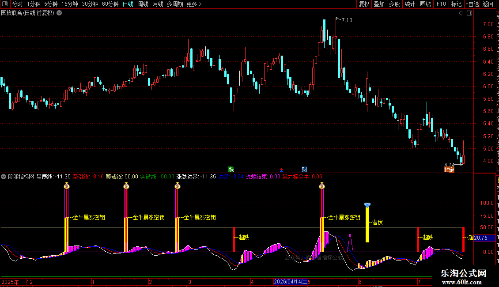
Task: Click the 警戒线 50.00 value
Action: 122,177
